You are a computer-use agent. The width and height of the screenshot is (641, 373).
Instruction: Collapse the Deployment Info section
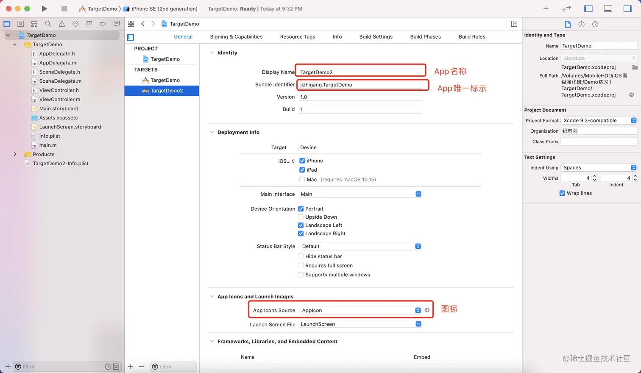tap(212, 132)
